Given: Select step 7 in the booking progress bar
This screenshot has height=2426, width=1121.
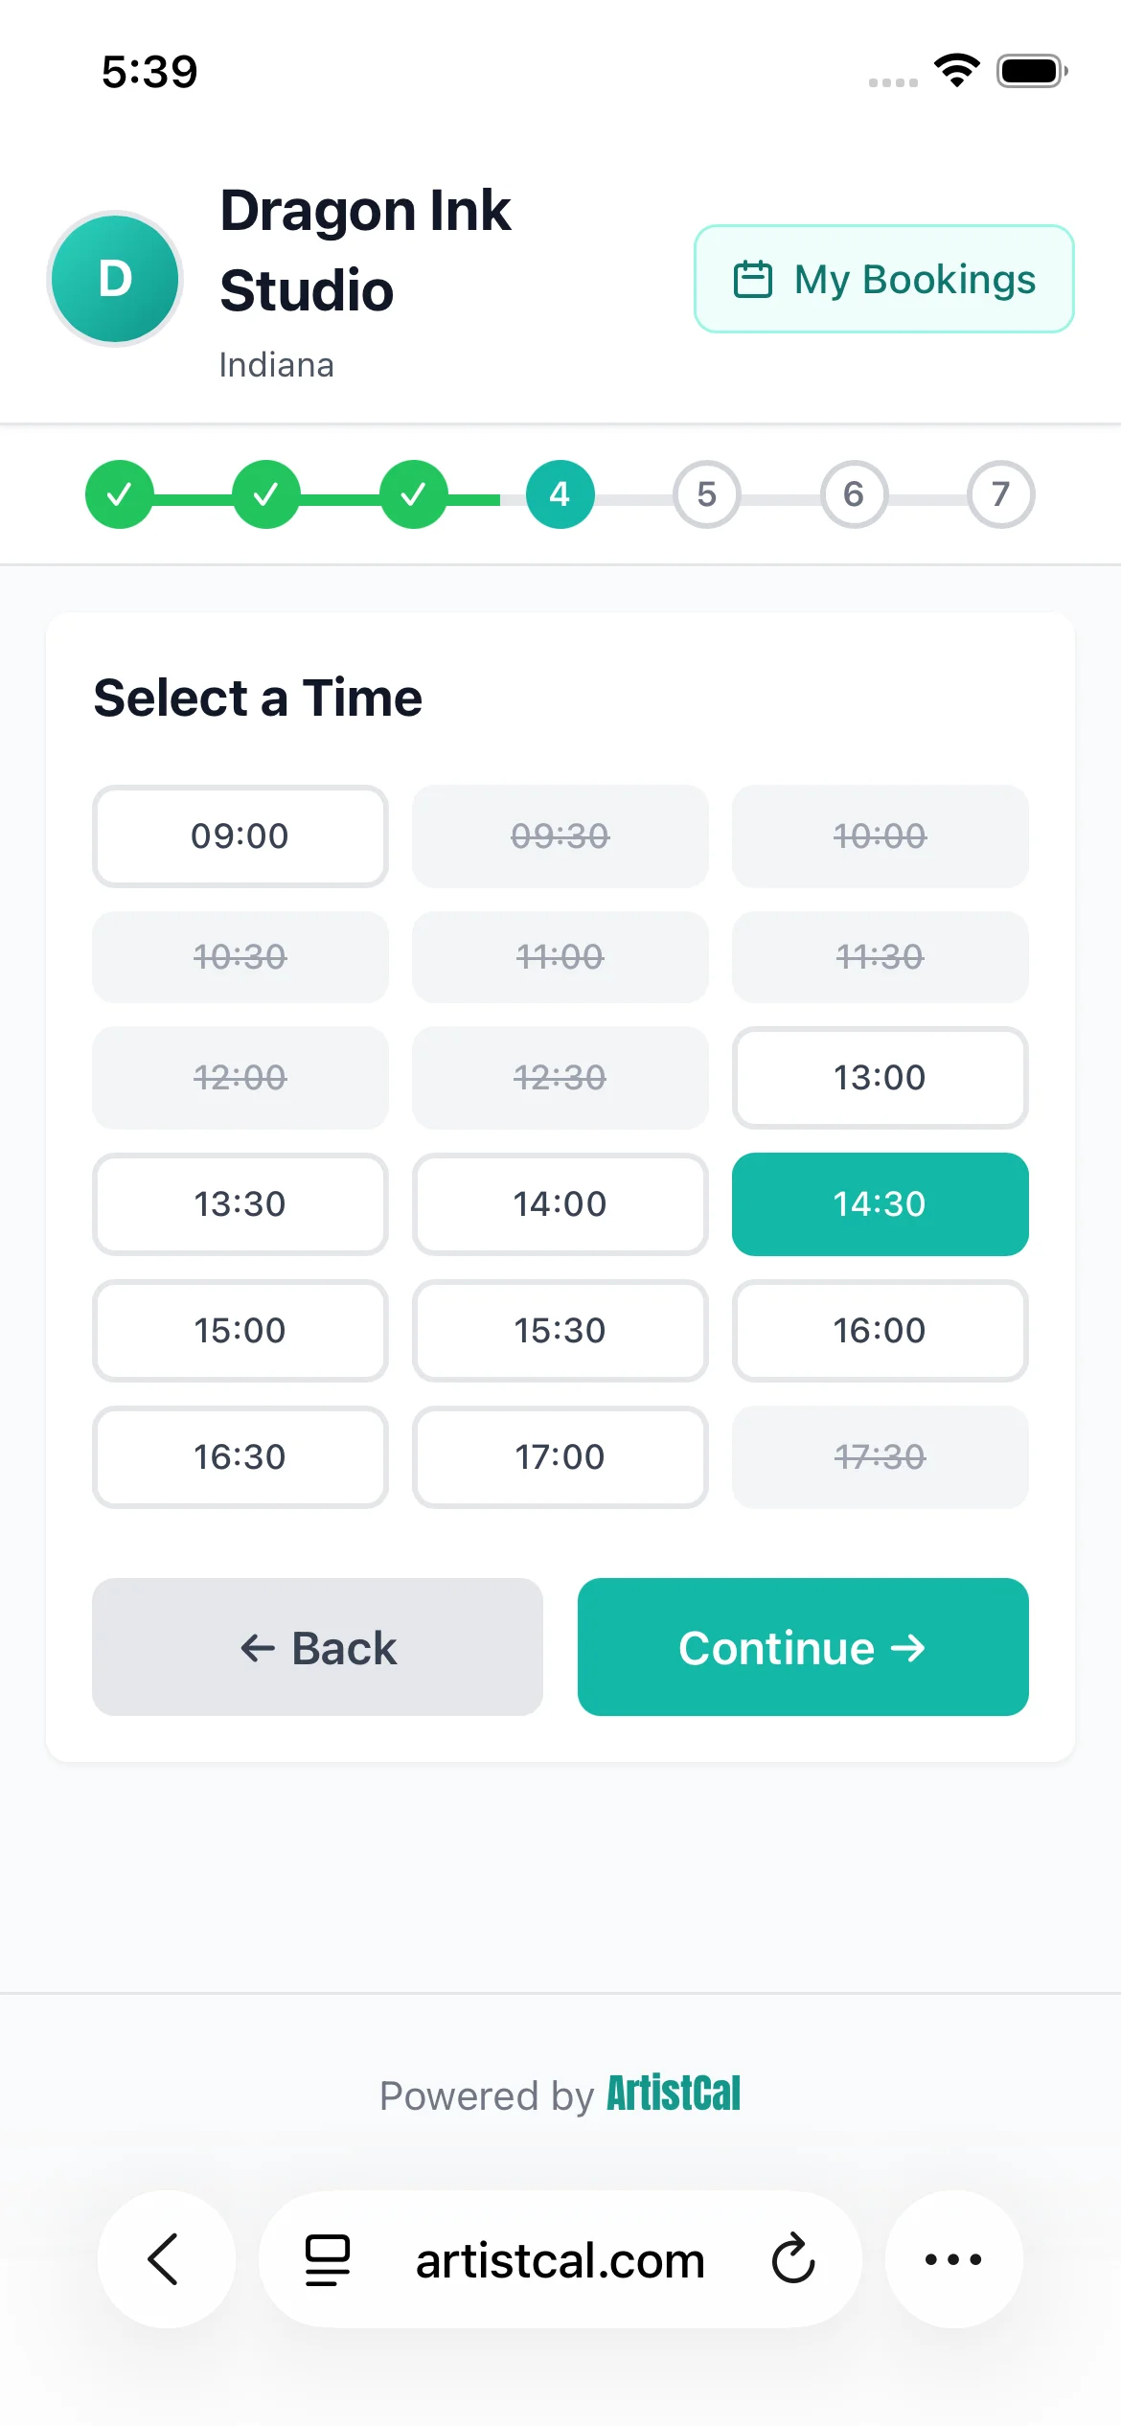Looking at the screenshot, I should tap(1000, 494).
